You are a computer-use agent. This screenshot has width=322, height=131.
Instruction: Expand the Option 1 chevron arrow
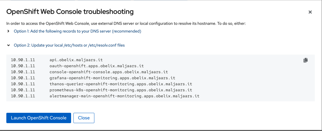pos(8,31)
